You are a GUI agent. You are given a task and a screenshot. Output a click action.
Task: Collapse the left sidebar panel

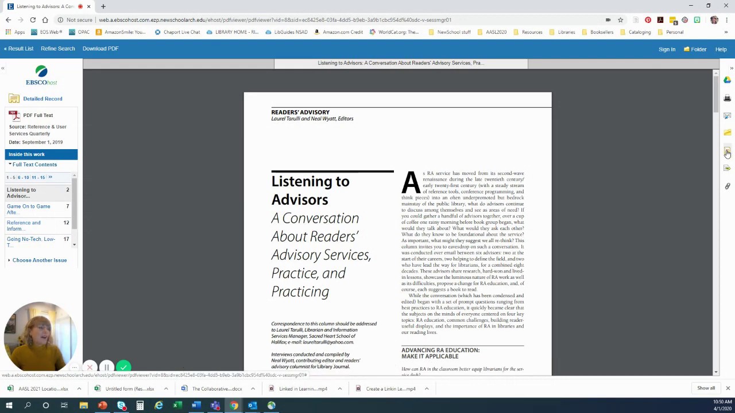[3, 68]
